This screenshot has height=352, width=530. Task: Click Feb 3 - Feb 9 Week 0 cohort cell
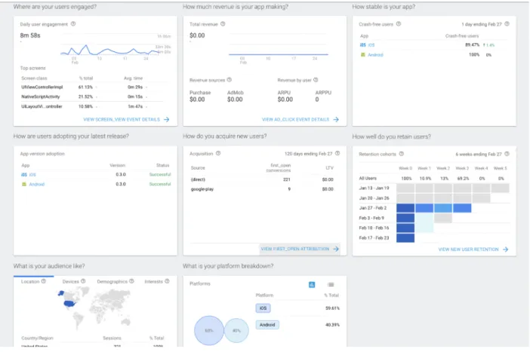[405, 218]
